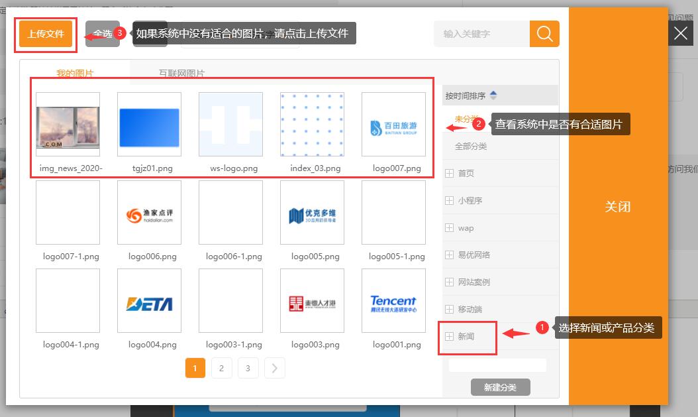Click the 新建分类 new category button
Image resolution: width=698 pixels, height=417 pixels.
tap(500, 387)
